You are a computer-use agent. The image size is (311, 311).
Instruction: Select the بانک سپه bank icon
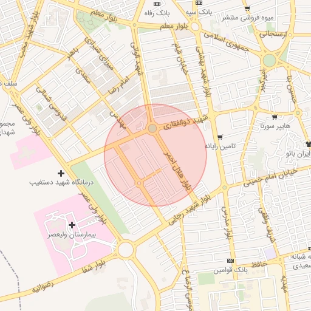tap(199, 2)
